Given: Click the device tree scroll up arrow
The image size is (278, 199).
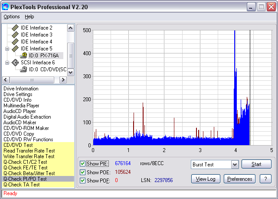Looking at the screenshot, I should pos(71,28).
